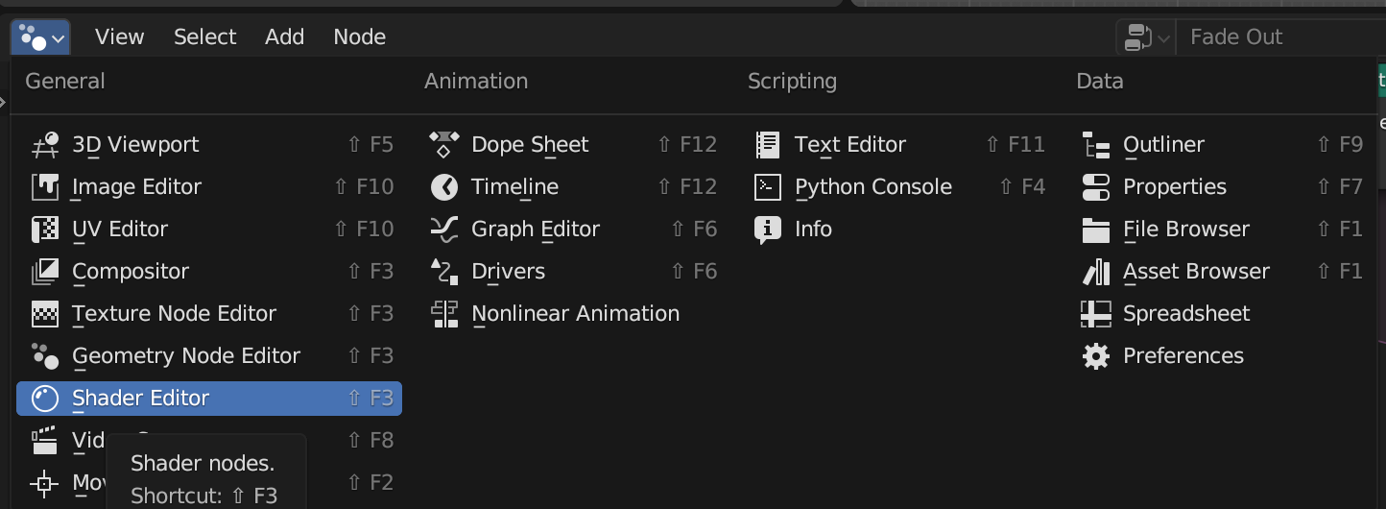Image resolution: width=1386 pixels, height=509 pixels.
Task: Click the Graph Editor curve icon
Action: pos(444,230)
